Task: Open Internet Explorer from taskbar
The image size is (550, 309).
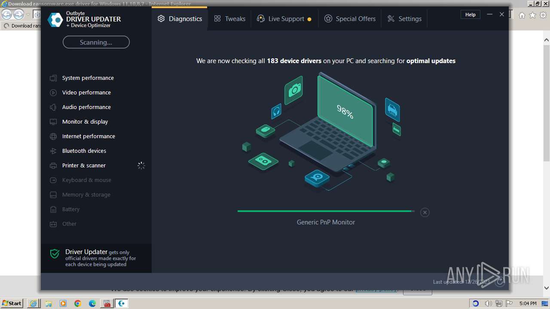Action: (x=33, y=303)
